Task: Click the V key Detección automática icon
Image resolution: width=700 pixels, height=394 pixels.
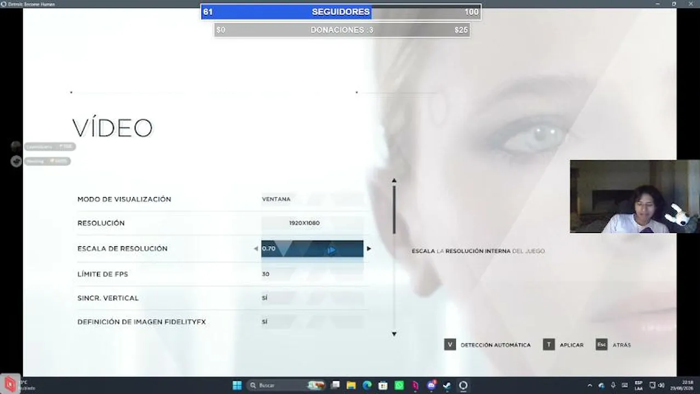Action: pos(450,345)
